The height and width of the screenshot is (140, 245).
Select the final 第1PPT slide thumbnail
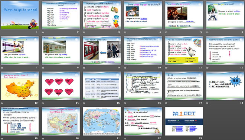(x=184, y=121)
